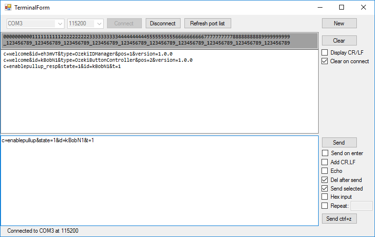Click the c=enablepullup&state=1 command text
This screenshot has width=375, height=237.
click(48, 140)
